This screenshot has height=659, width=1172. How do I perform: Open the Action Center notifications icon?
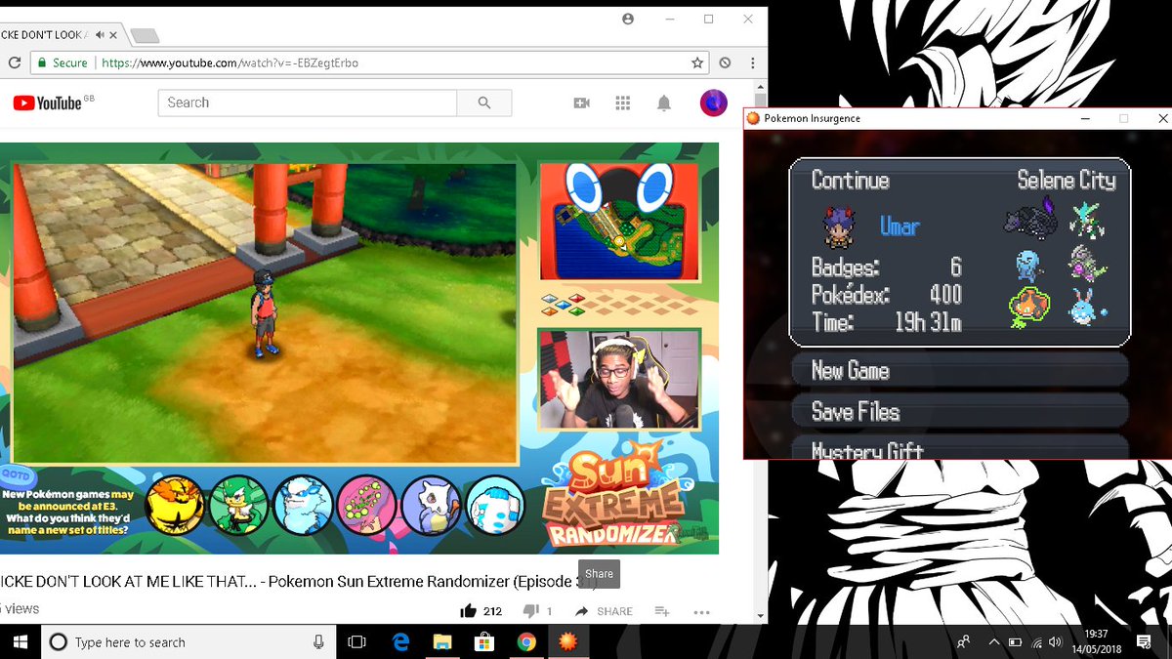pos(1144,641)
